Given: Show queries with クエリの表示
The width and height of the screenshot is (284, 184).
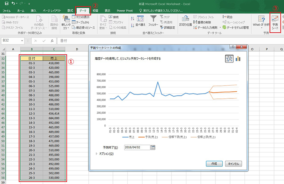Looking at the screenshot, I should click(x=81, y=17).
